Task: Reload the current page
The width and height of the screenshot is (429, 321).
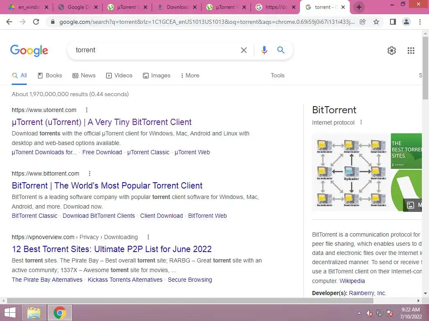Action: [36, 22]
